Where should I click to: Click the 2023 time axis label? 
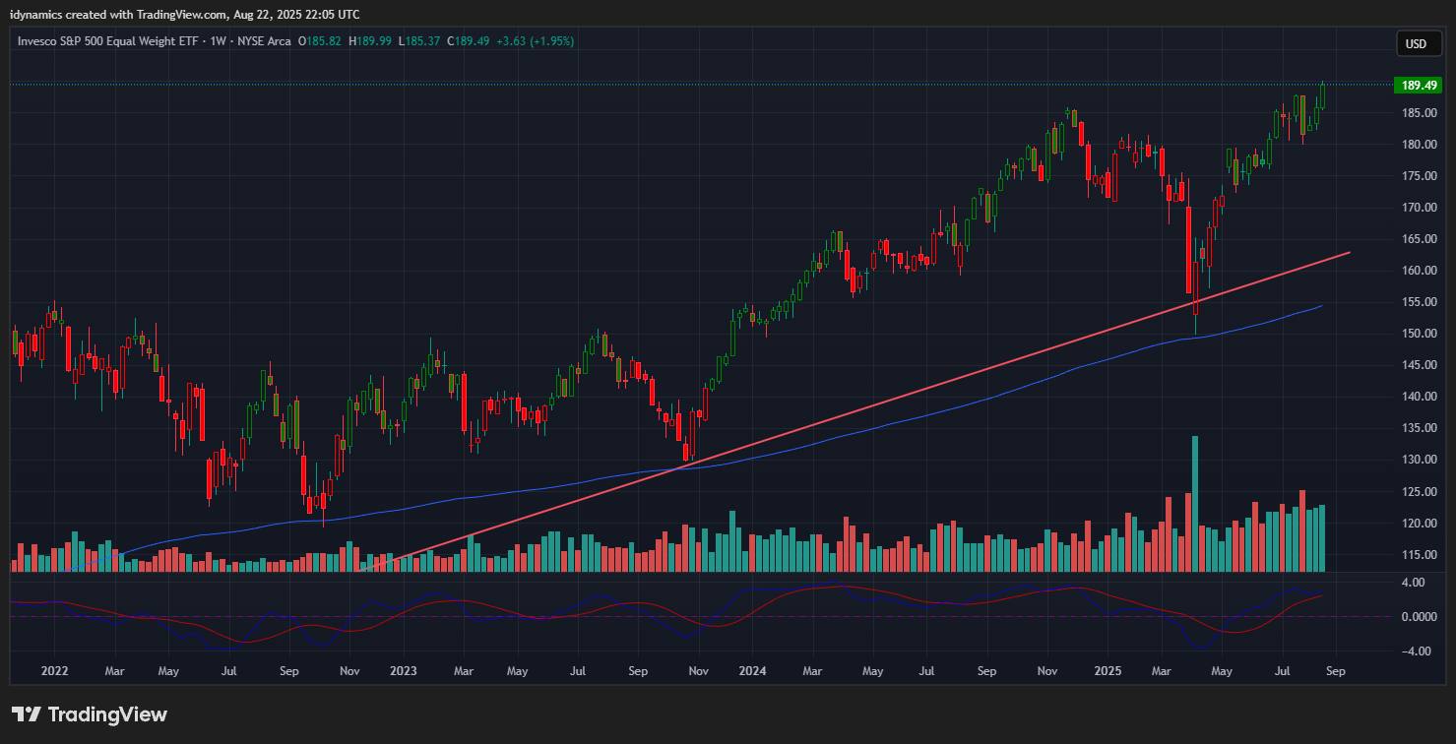pyautogui.click(x=404, y=671)
